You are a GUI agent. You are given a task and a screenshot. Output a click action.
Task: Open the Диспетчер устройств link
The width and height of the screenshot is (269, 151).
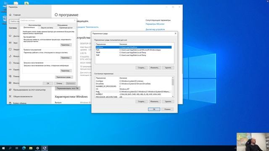pos(155,29)
